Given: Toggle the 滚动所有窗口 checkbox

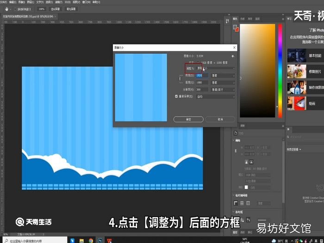Looking at the screenshot, I should (x=15, y=9).
